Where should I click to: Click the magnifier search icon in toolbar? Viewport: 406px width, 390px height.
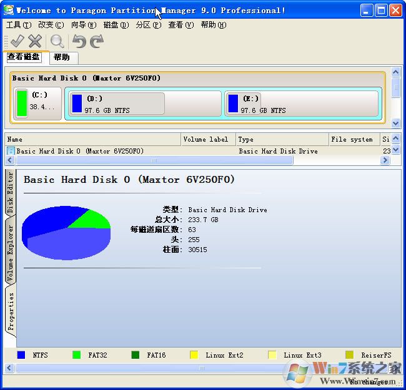tap(57, 41)
